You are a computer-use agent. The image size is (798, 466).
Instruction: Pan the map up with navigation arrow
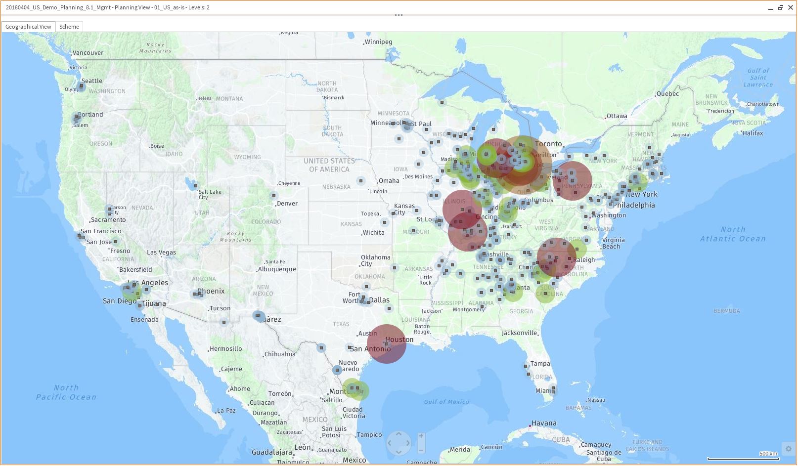[x=399, y=434]
